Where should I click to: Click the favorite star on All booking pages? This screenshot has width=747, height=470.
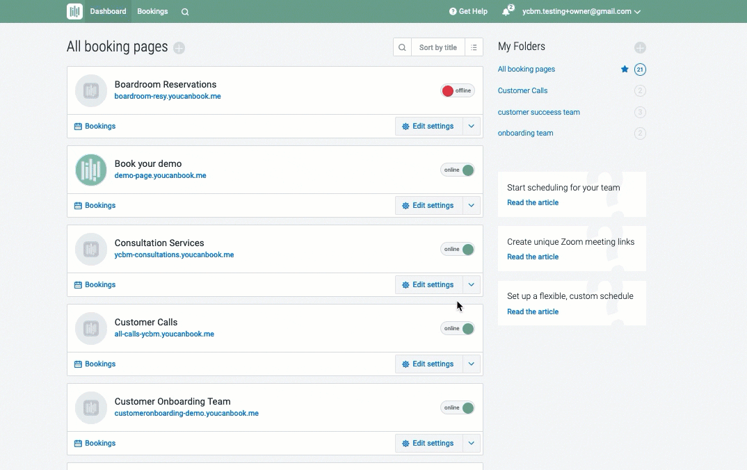[x=625, y=69]
